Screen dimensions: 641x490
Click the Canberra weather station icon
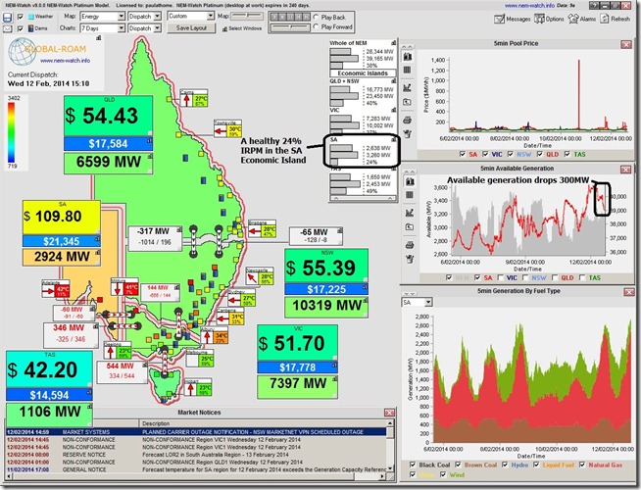pyautogui.click(x=230, y=317)
